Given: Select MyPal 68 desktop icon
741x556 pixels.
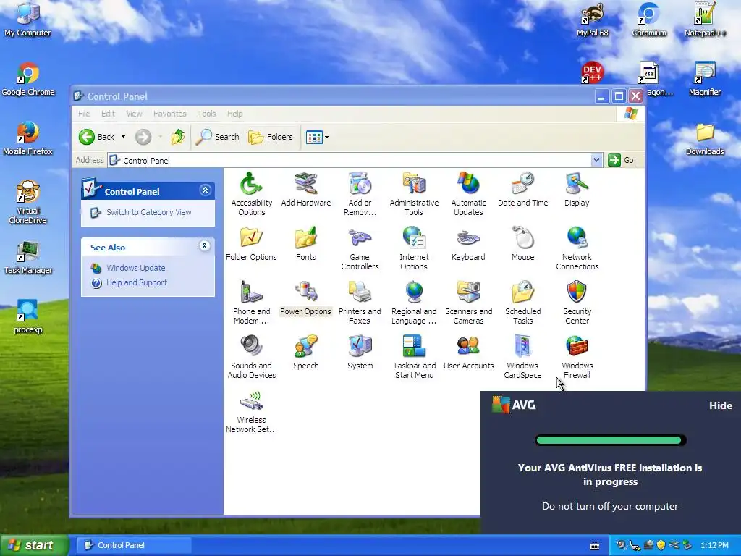Looking at the screenshot, I should point(592,20).
